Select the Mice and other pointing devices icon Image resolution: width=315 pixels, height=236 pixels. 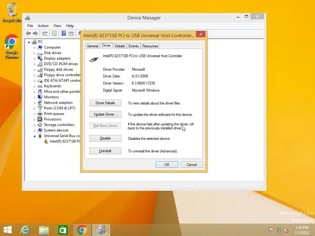click(40, 92)
